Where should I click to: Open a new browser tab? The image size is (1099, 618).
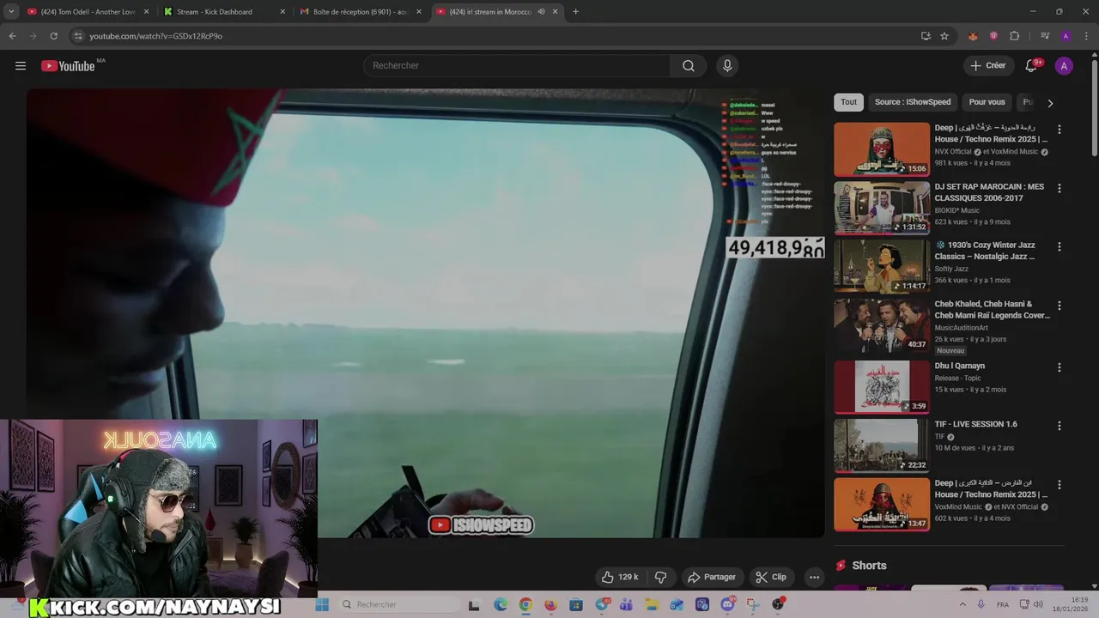click(x=575, y=12)
